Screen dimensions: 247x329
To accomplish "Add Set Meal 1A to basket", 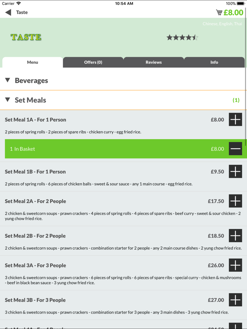I will tap(235, 119).
